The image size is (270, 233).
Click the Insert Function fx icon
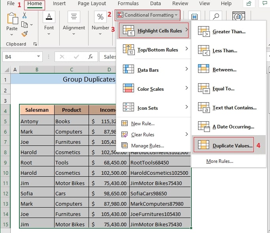91,57
